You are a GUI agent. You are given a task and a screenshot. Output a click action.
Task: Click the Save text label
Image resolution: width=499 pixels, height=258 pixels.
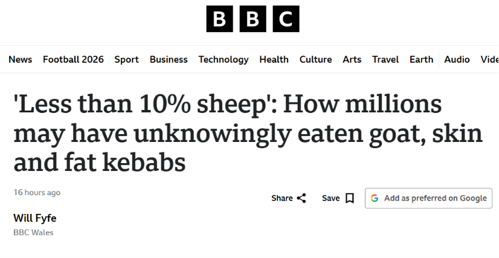click(330, 198)
